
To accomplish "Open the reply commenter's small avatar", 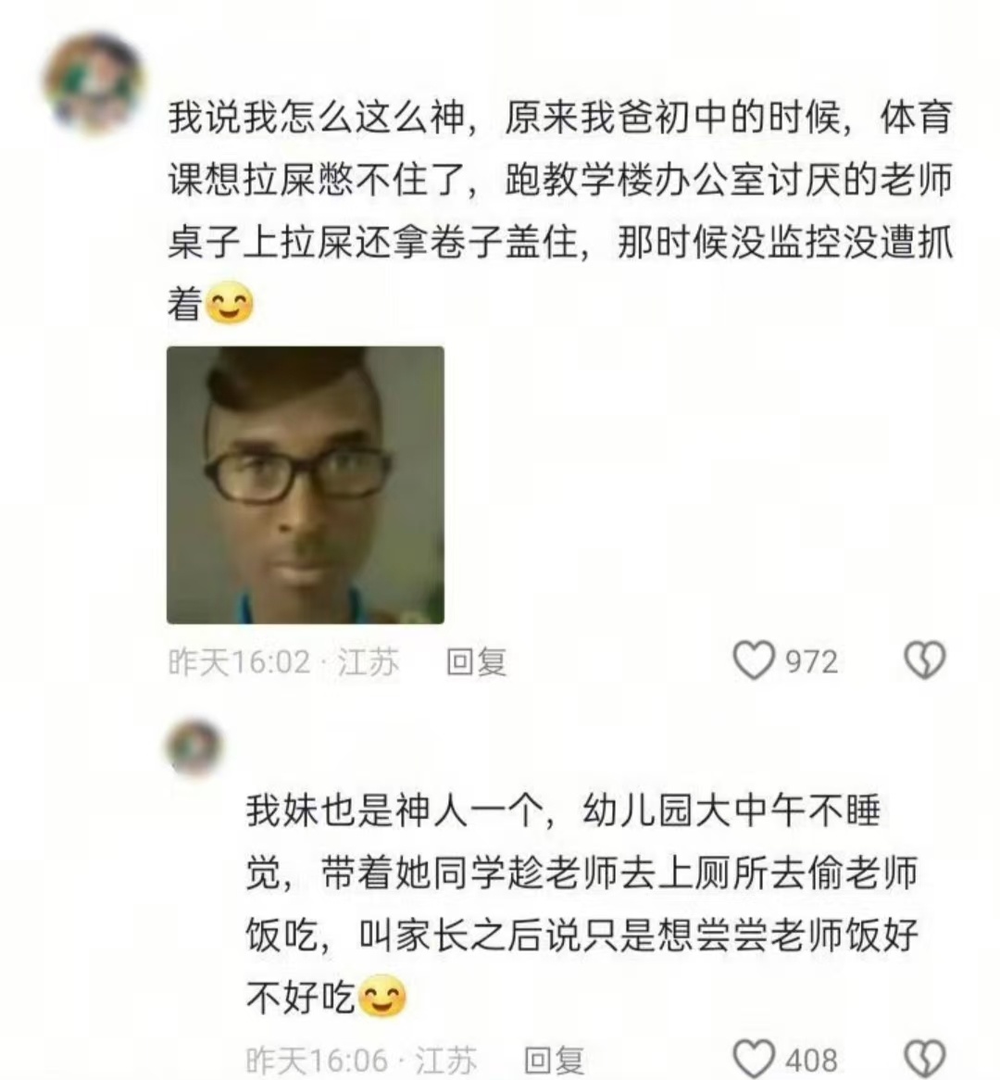I will point(196,747).
